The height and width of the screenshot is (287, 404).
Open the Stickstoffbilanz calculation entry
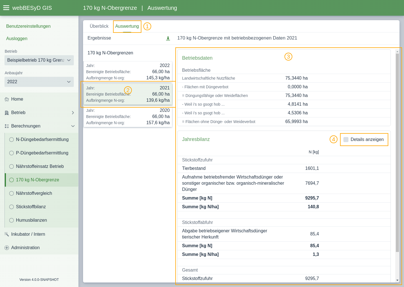pyautogui.click(x=42, y=207)
